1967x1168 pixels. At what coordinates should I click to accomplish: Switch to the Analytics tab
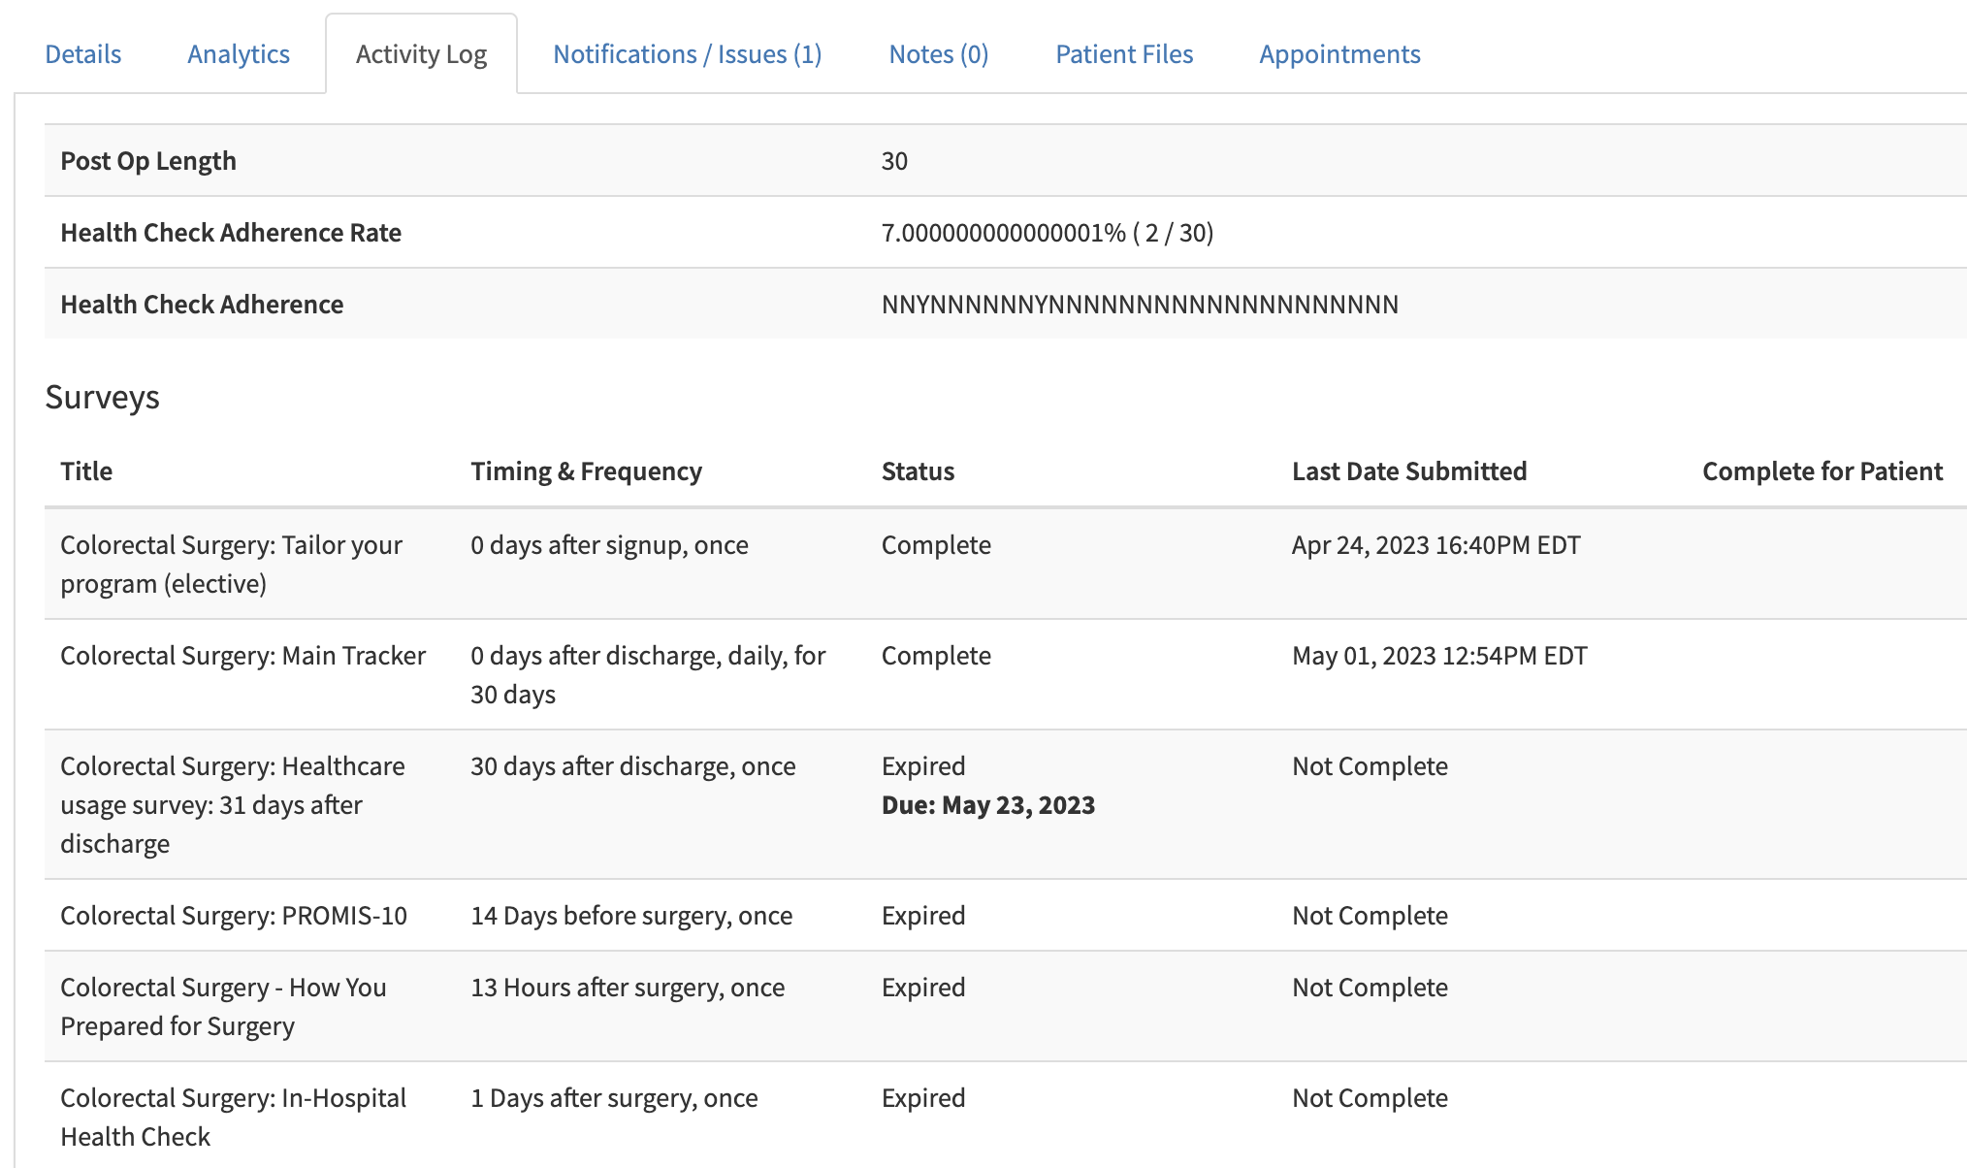point(239,54)
